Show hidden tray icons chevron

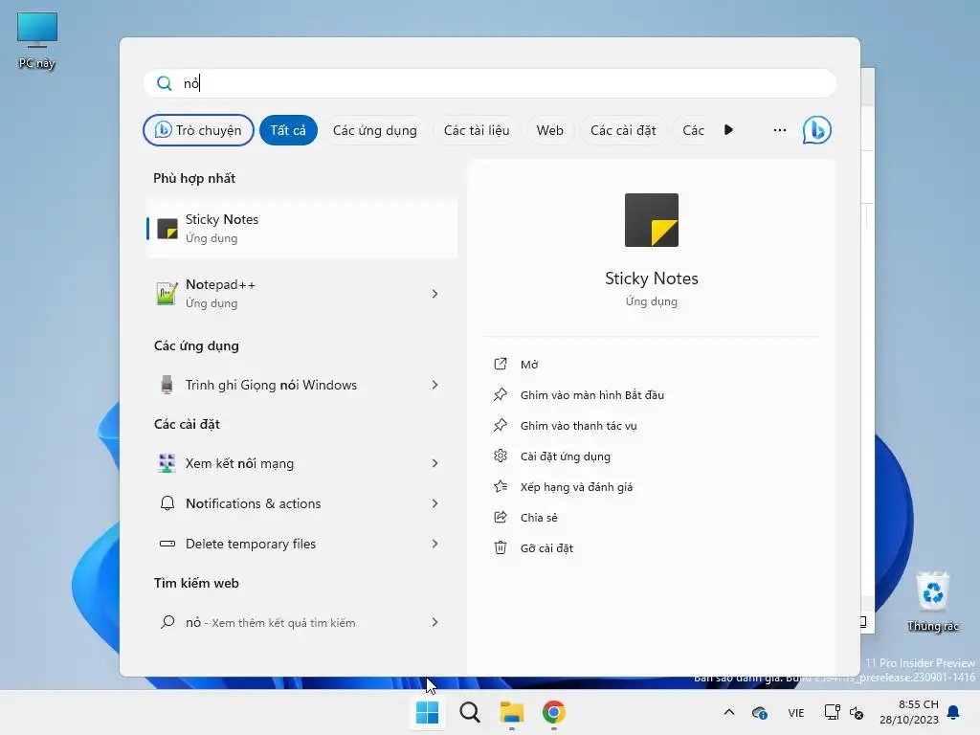point(728,712)
